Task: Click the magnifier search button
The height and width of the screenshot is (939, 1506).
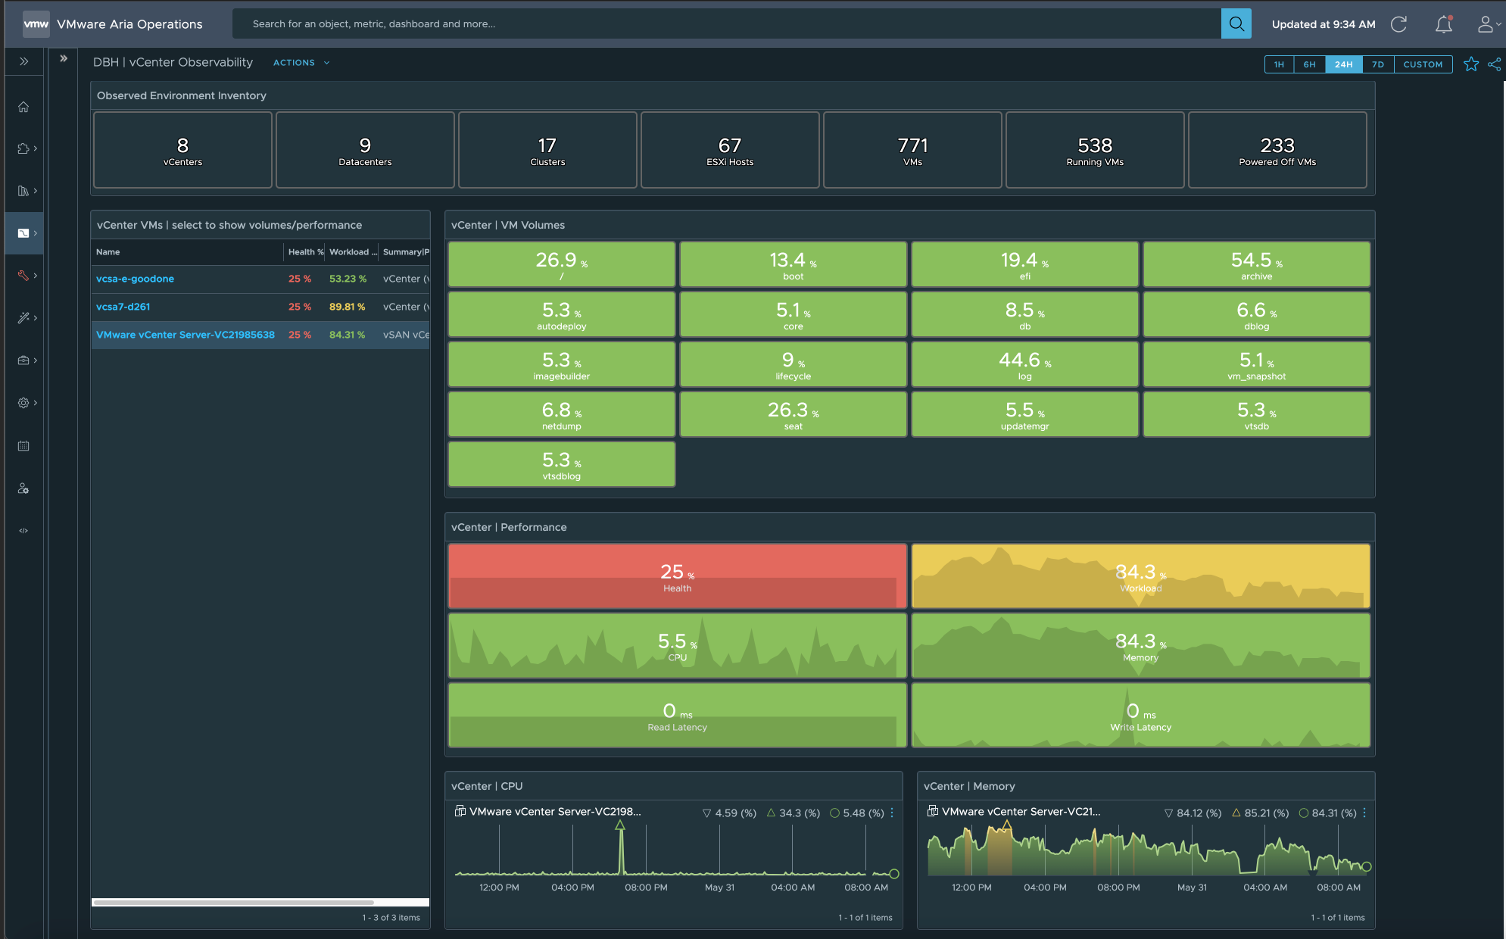Action: (x=1236, y=24)
